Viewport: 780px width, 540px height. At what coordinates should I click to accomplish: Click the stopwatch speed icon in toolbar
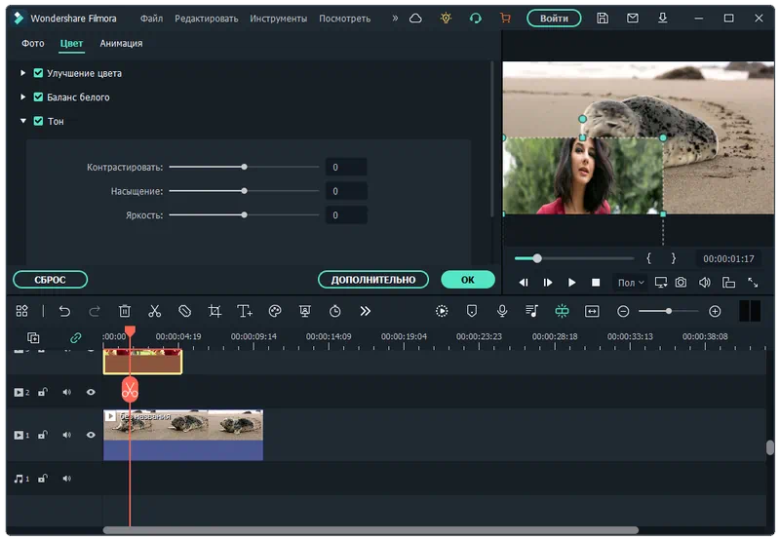tap(335, 311)
